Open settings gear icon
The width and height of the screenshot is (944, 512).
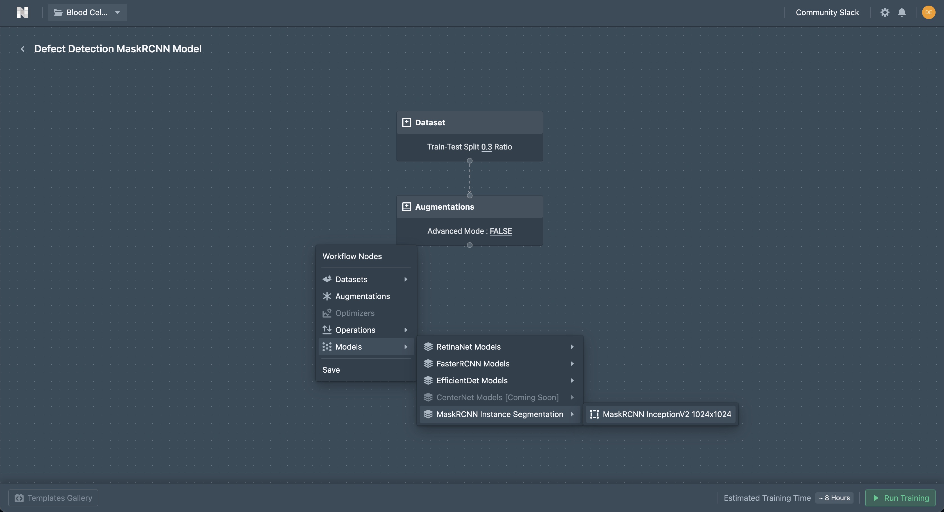click(885, 12)
